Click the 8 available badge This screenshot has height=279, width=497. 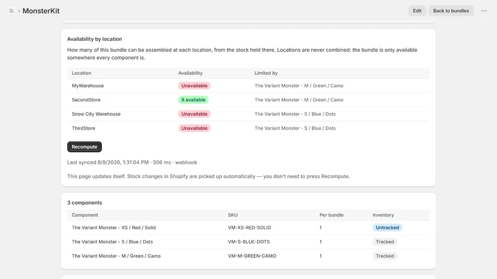pyautogui.click(x=193, y=100)
